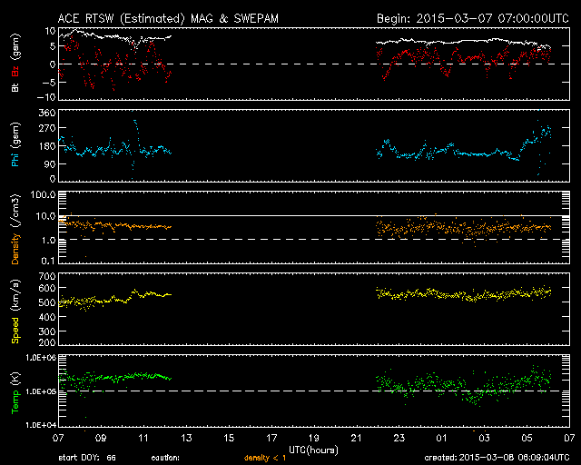Click the "19" hour tick on the time axis
The width and height of the screenshot is (581, 465).
click(314, 439)
